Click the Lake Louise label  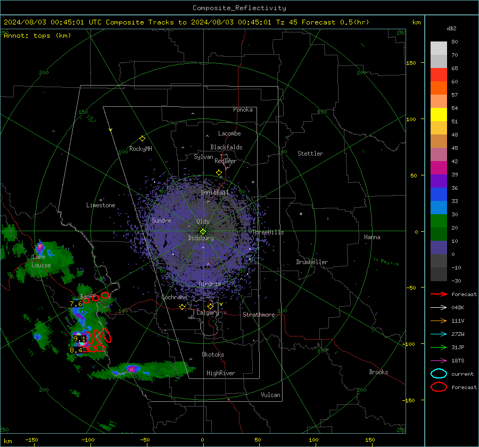click(x=41, y=261)
